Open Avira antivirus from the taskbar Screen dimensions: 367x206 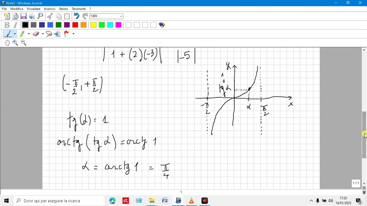pos(126,201)
